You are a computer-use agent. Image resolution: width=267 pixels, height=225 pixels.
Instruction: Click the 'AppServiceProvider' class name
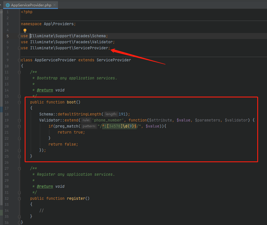click(55, 60)
